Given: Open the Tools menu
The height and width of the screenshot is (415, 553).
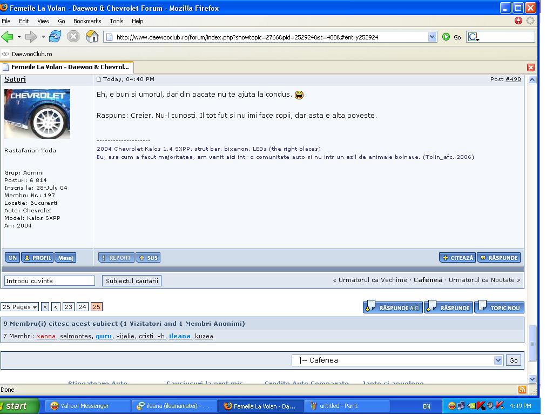Looking at the screenshot, I should pos(116,21).
